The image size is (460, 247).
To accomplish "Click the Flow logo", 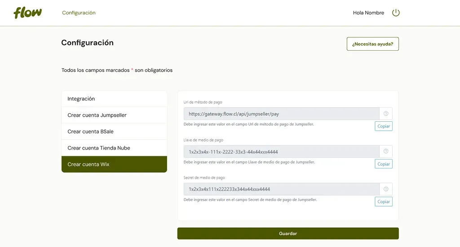I will [27, 13].
